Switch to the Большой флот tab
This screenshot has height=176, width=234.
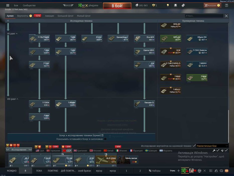65,16
